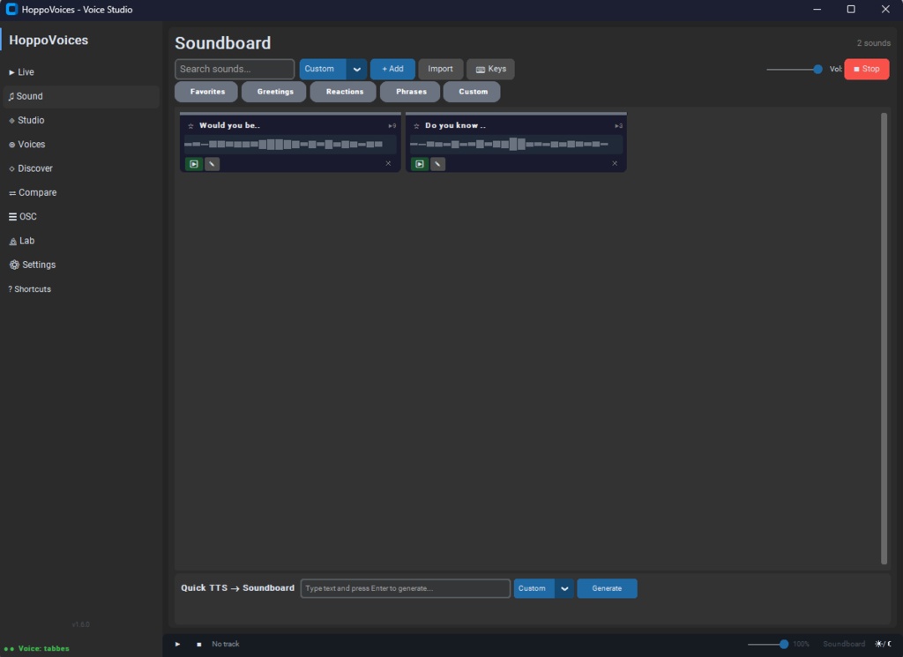The image size is (903, 657).
Task: Filter by the Greetings tab
Action: pos(275,92)
